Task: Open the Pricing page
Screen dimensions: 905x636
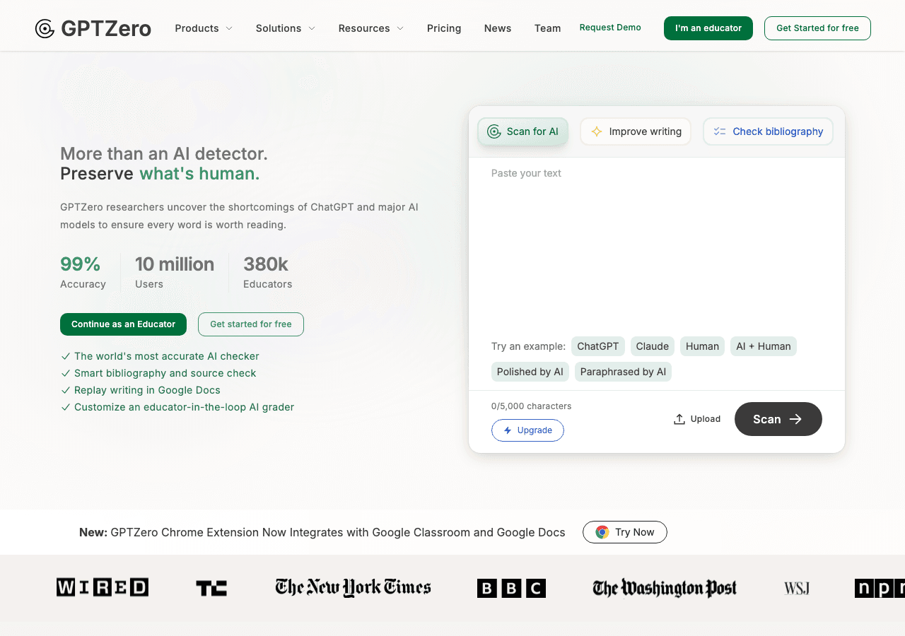Action: (x=444, y=28)
